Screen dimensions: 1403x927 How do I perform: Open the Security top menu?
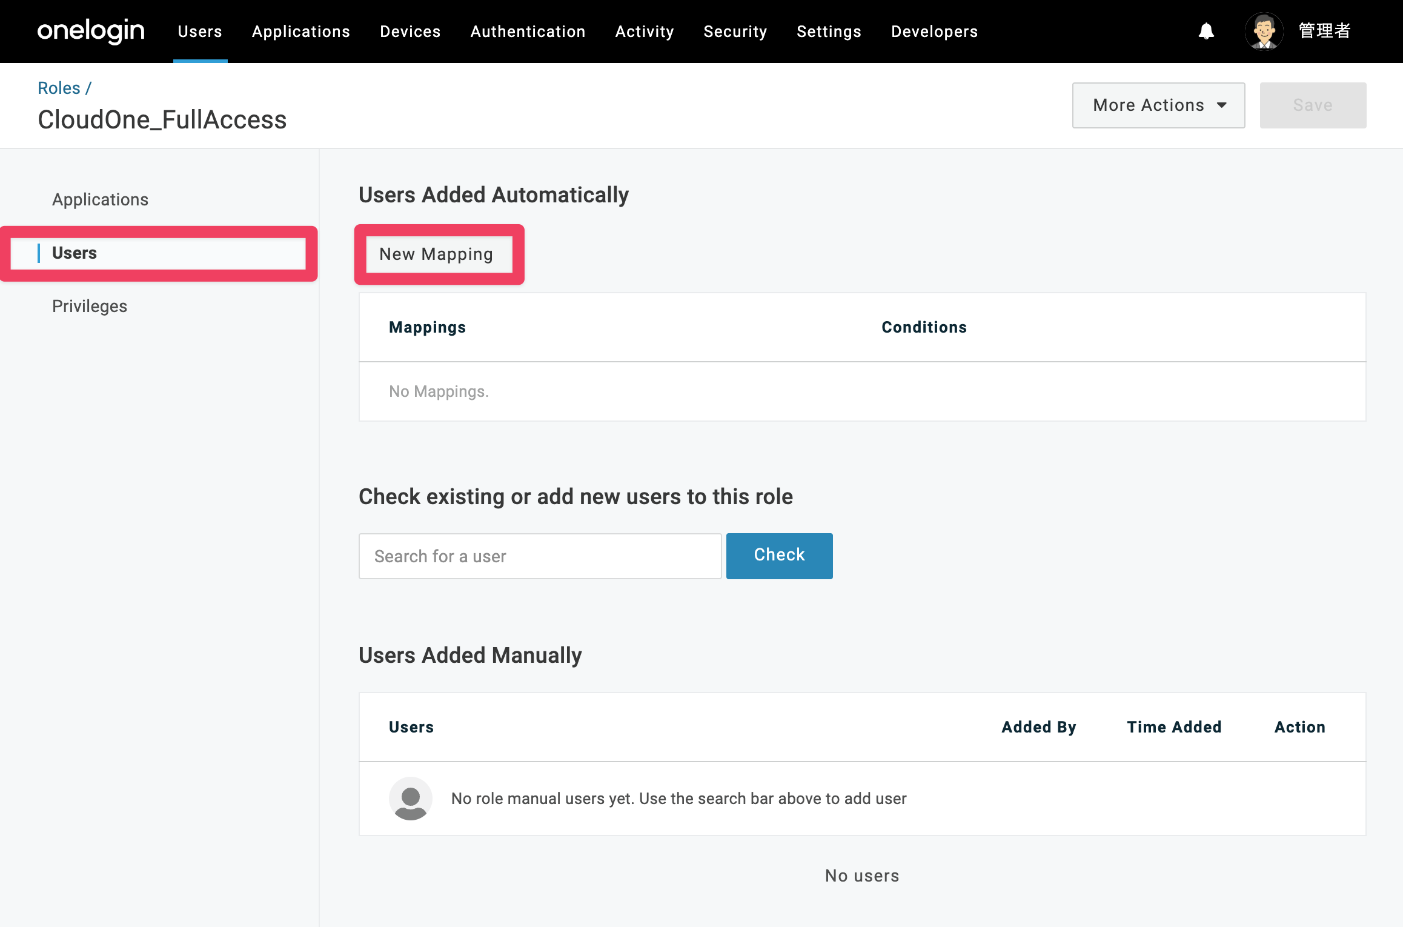pyautogui.click(x=735, y=32)
